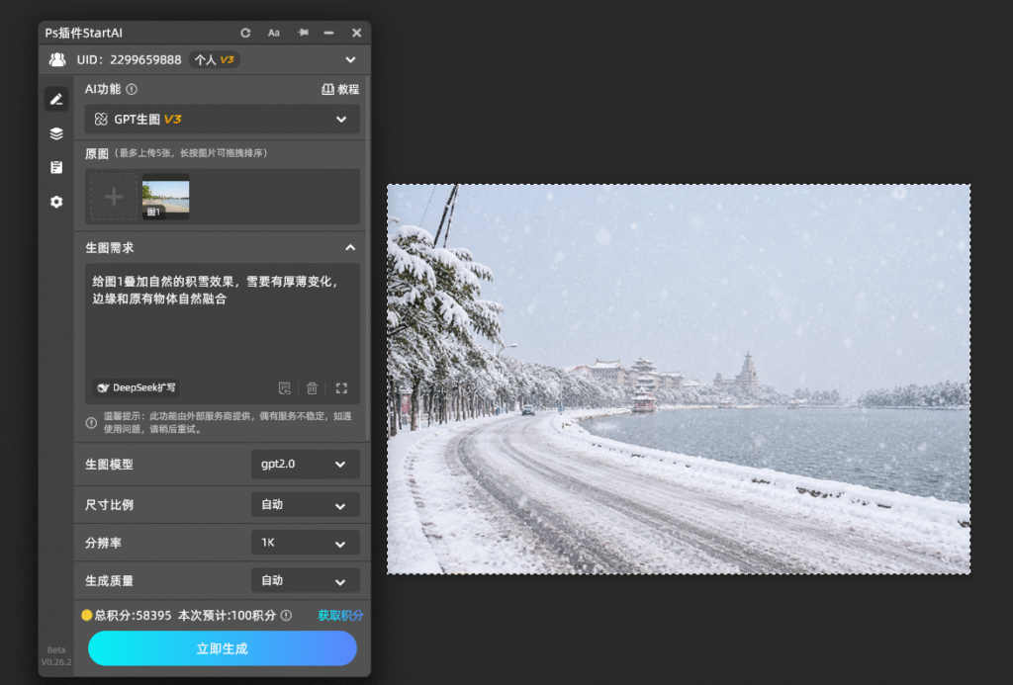Click the DeepSeek扩写 button
Screen dimensions: 1013x685
(137, 388)
